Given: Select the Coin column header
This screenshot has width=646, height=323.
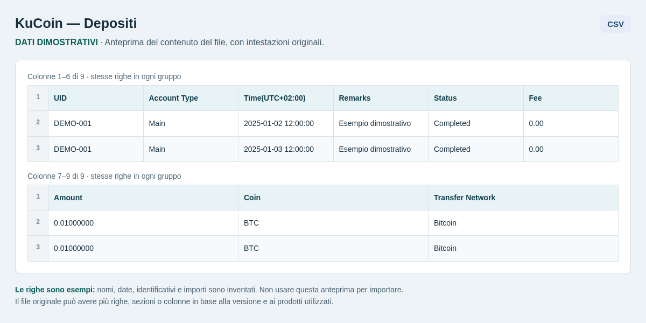Looking at the screenshot, I should pos(333,198).
